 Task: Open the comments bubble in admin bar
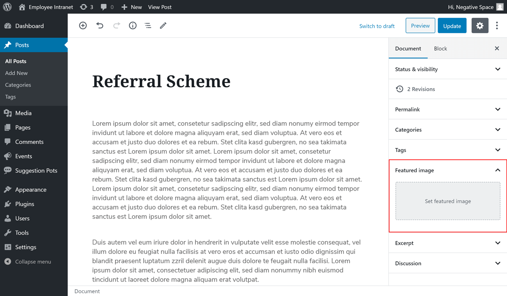tap(107, 7)
